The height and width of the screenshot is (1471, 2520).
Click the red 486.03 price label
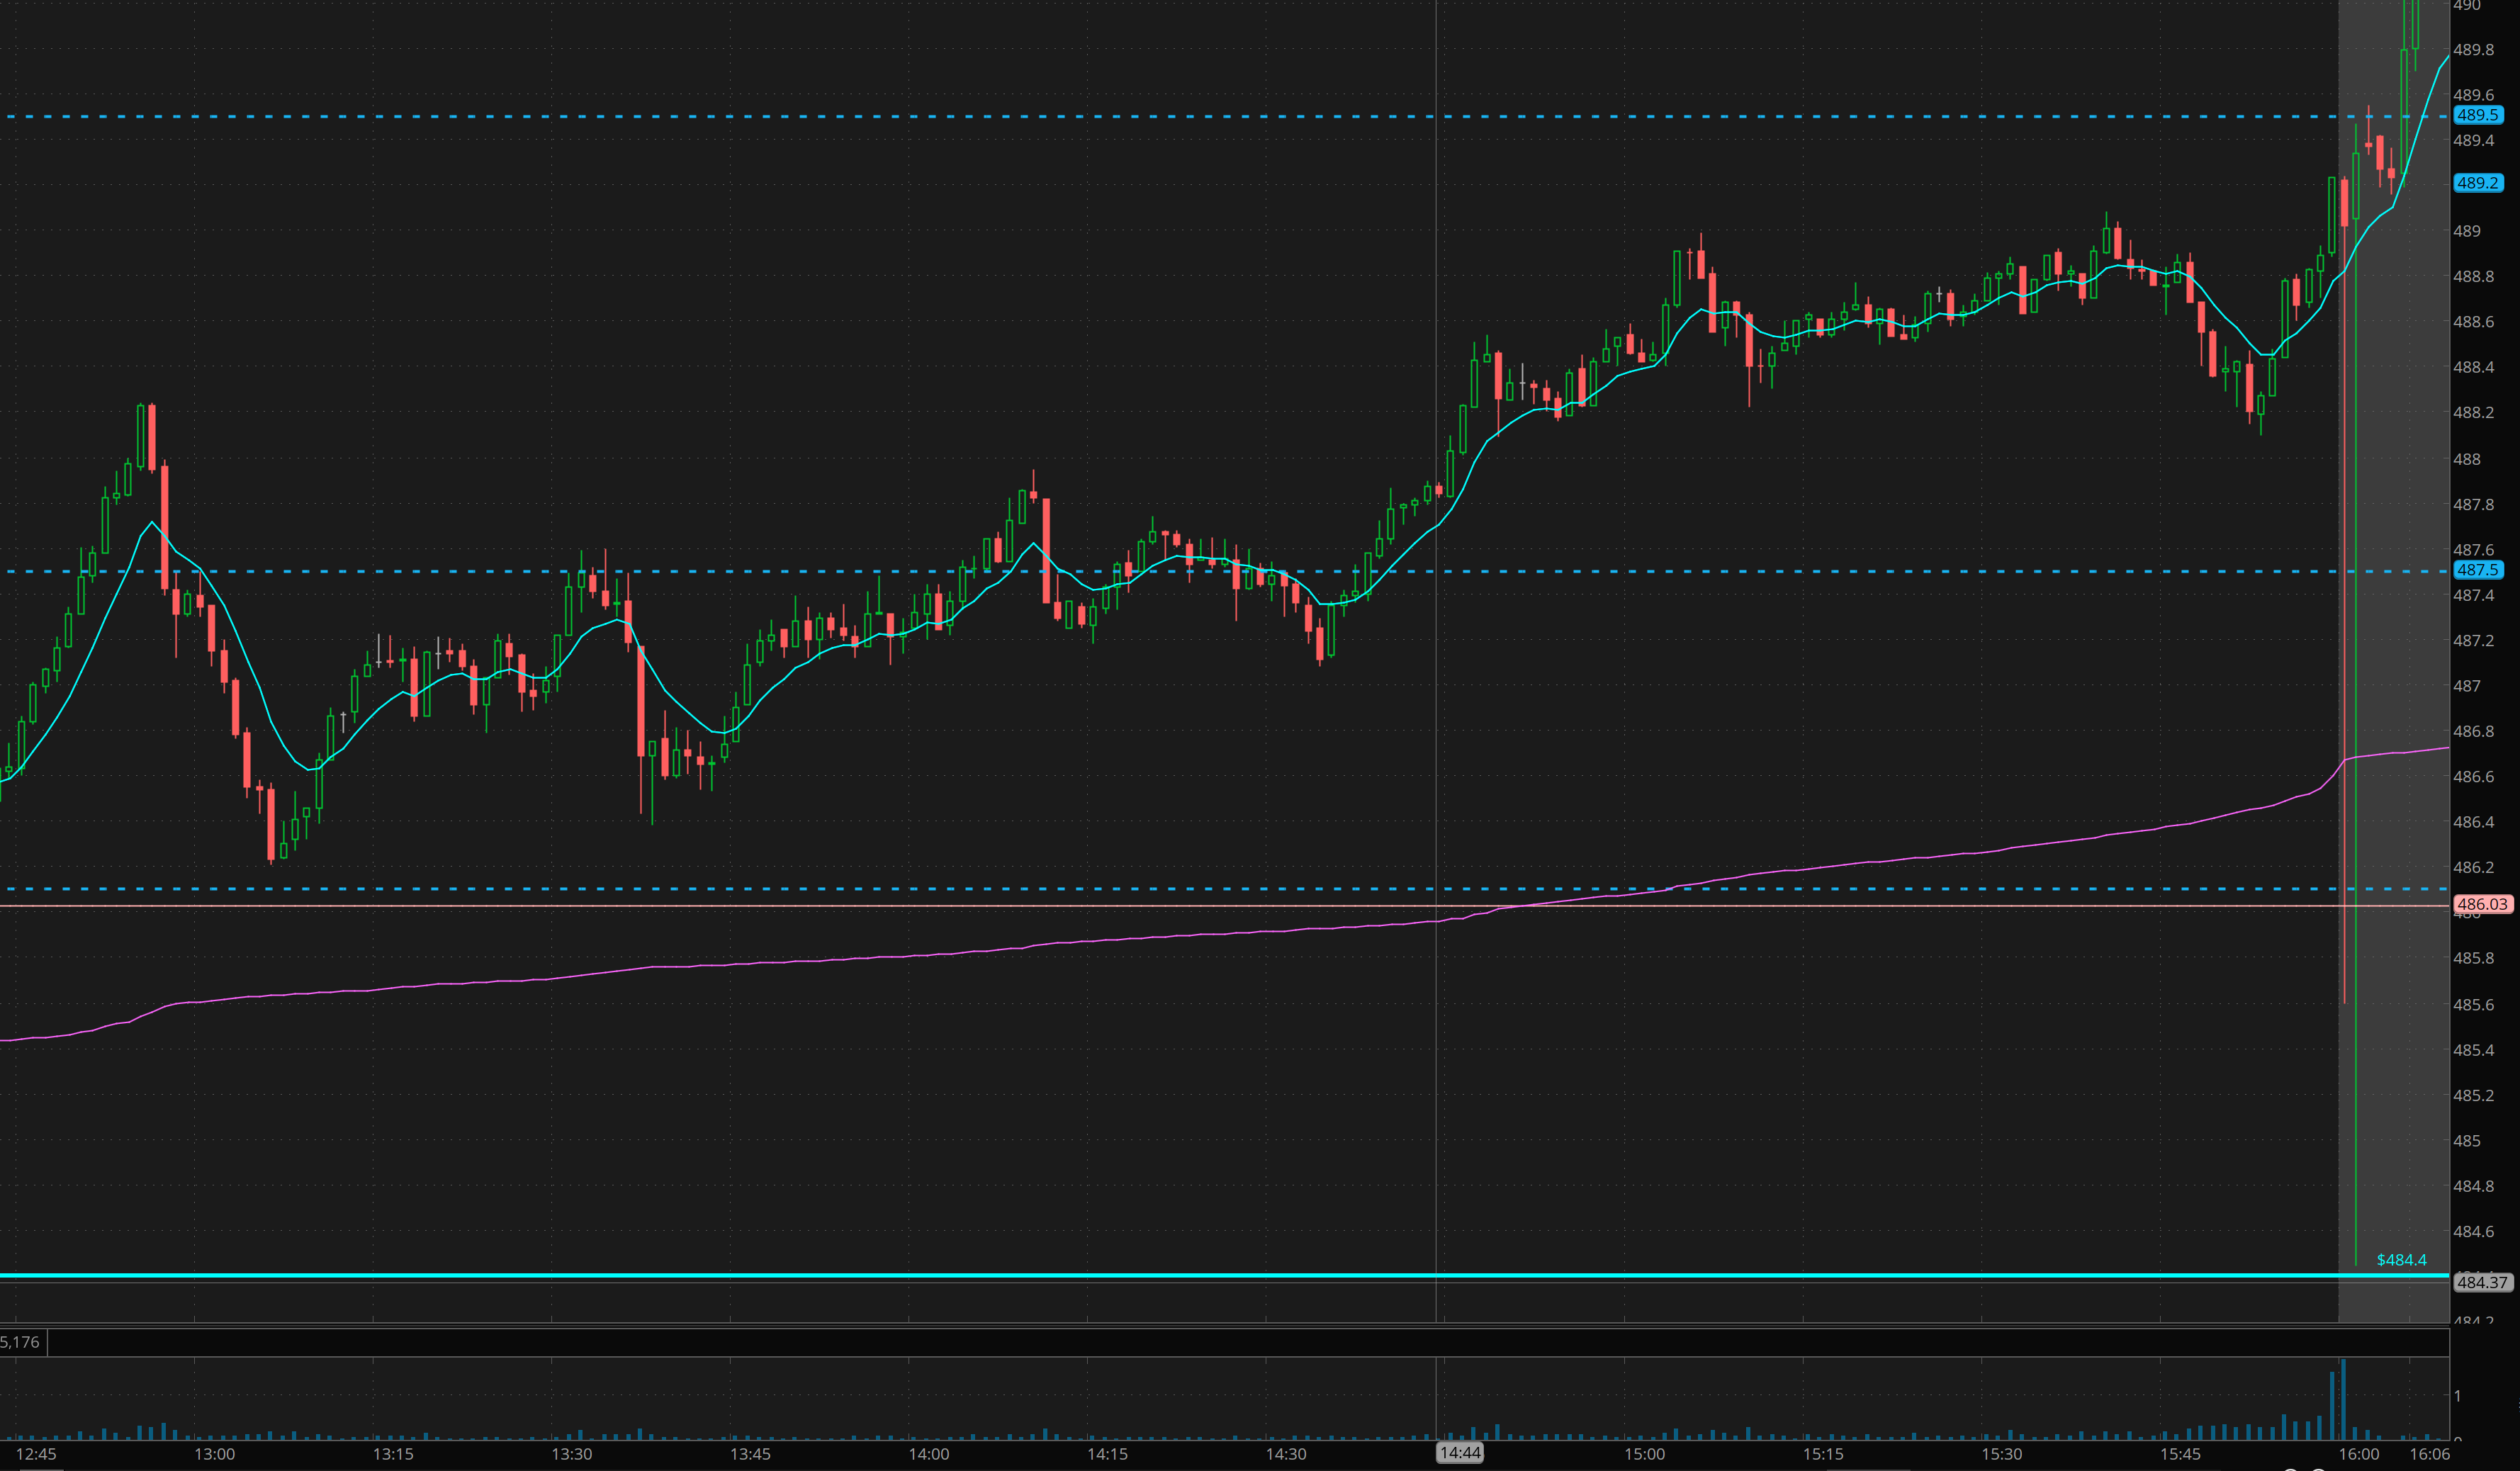coord(2482,904)
